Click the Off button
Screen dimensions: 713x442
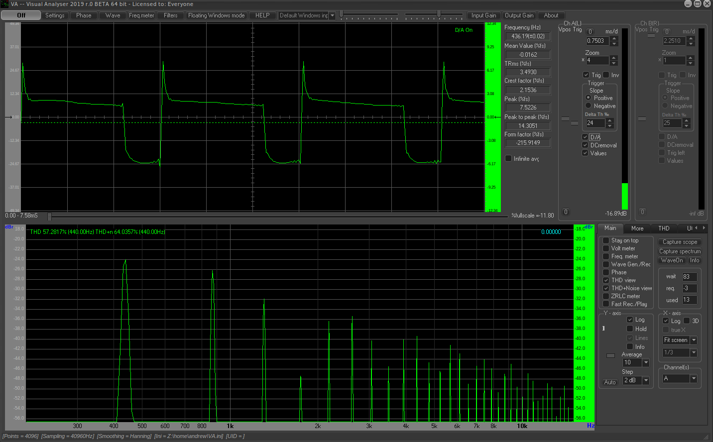[21, 15]
